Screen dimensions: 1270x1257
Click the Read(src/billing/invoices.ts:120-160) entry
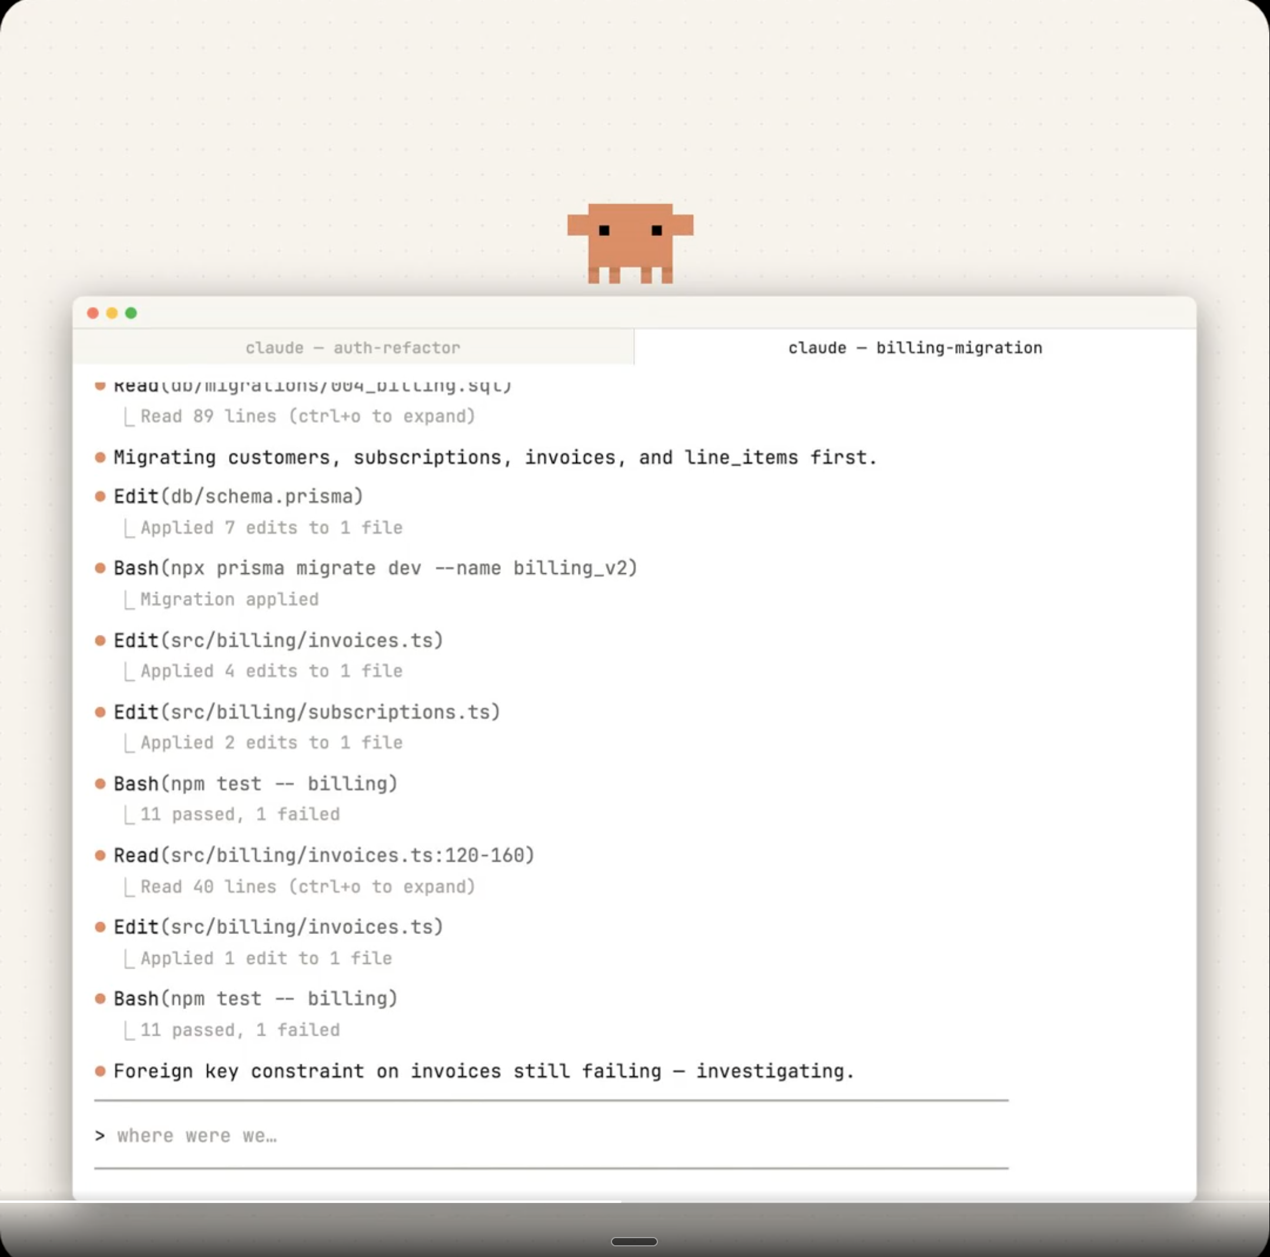click(324, 855)
